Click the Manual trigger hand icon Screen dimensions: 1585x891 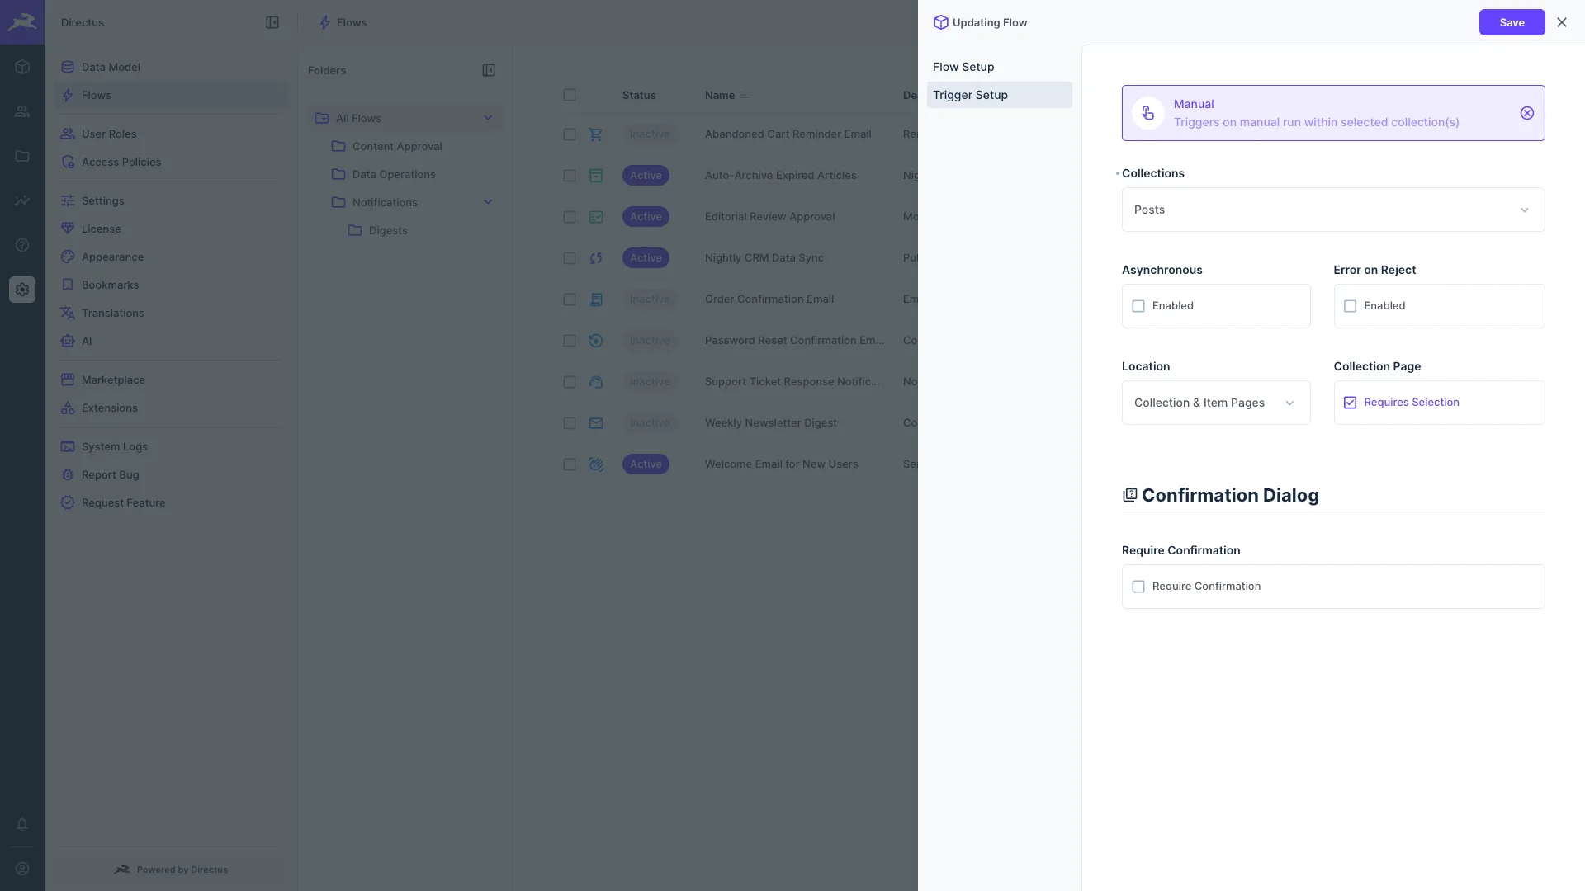(x=1148, y=113)
